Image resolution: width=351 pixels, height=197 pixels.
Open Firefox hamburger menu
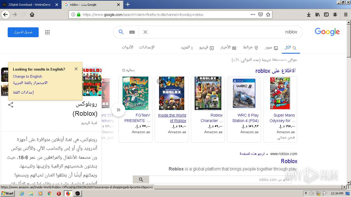coord(346,15)
